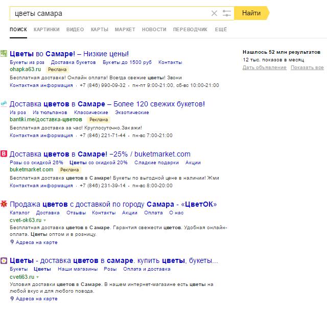Open «ЦветОК» продажа цветов result title

click(x=113, y=204)
